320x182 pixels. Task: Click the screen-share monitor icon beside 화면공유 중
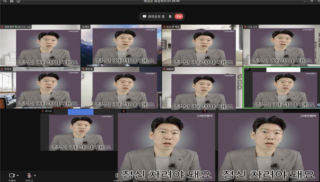(144, 16)
